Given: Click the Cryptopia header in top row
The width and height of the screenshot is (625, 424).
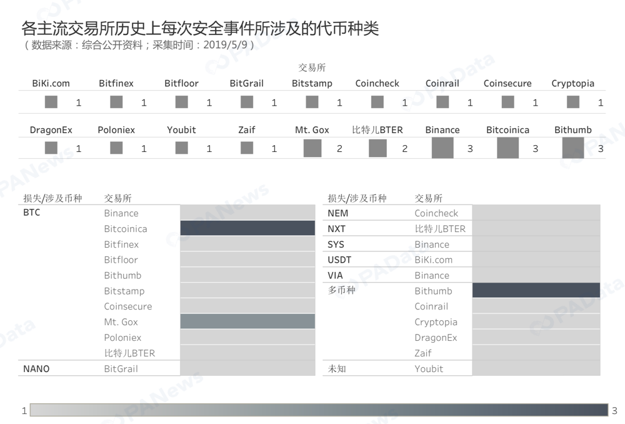Looking at the screenshot, I should (572, 83).
